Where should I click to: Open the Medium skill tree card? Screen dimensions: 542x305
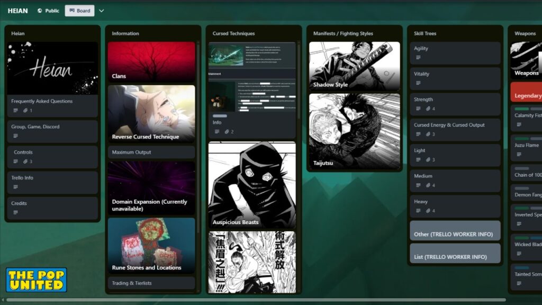coord(455,181)
